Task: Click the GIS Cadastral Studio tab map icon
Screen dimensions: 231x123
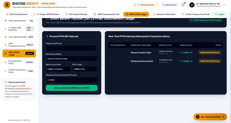Action: click(66, 14)
